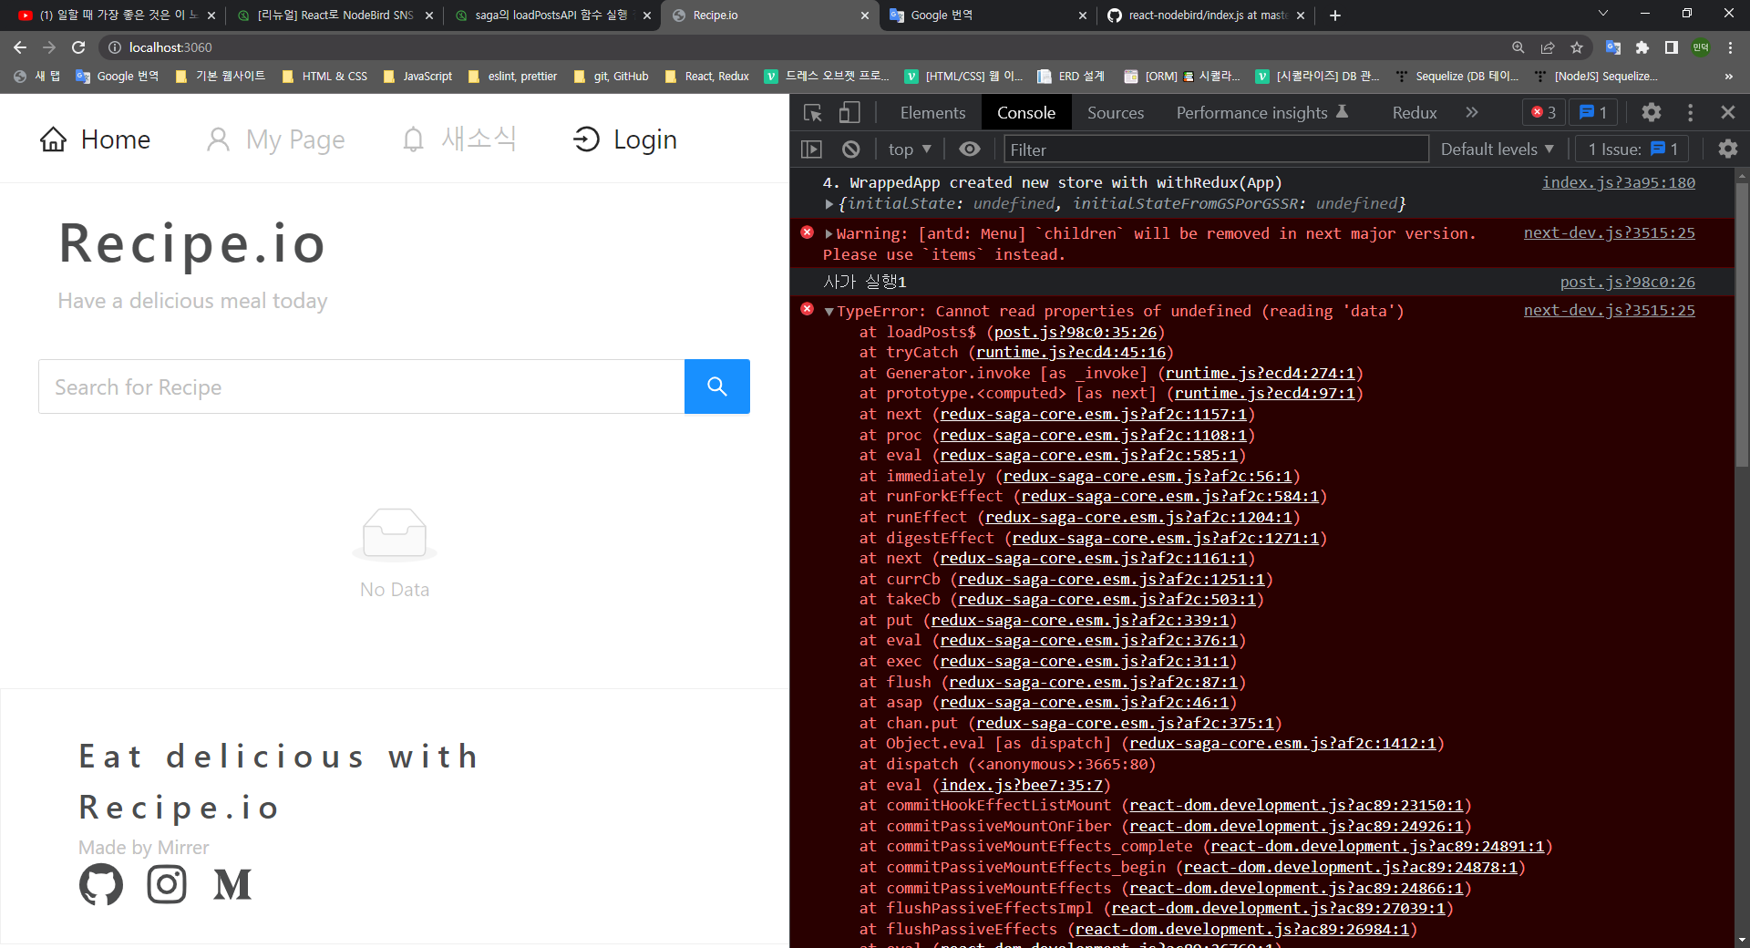1750x948 pixels.
Task: Click the Search for Recipe input
Action: pyautogui.click(x=362, y=386)
